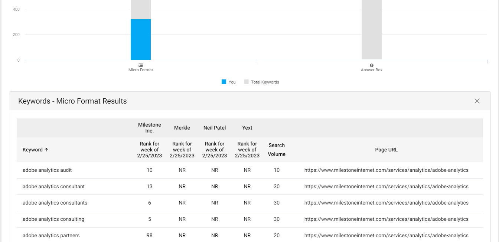
Task: Click the blue Micro Format bar segment
Action: (x=141, y=39)
